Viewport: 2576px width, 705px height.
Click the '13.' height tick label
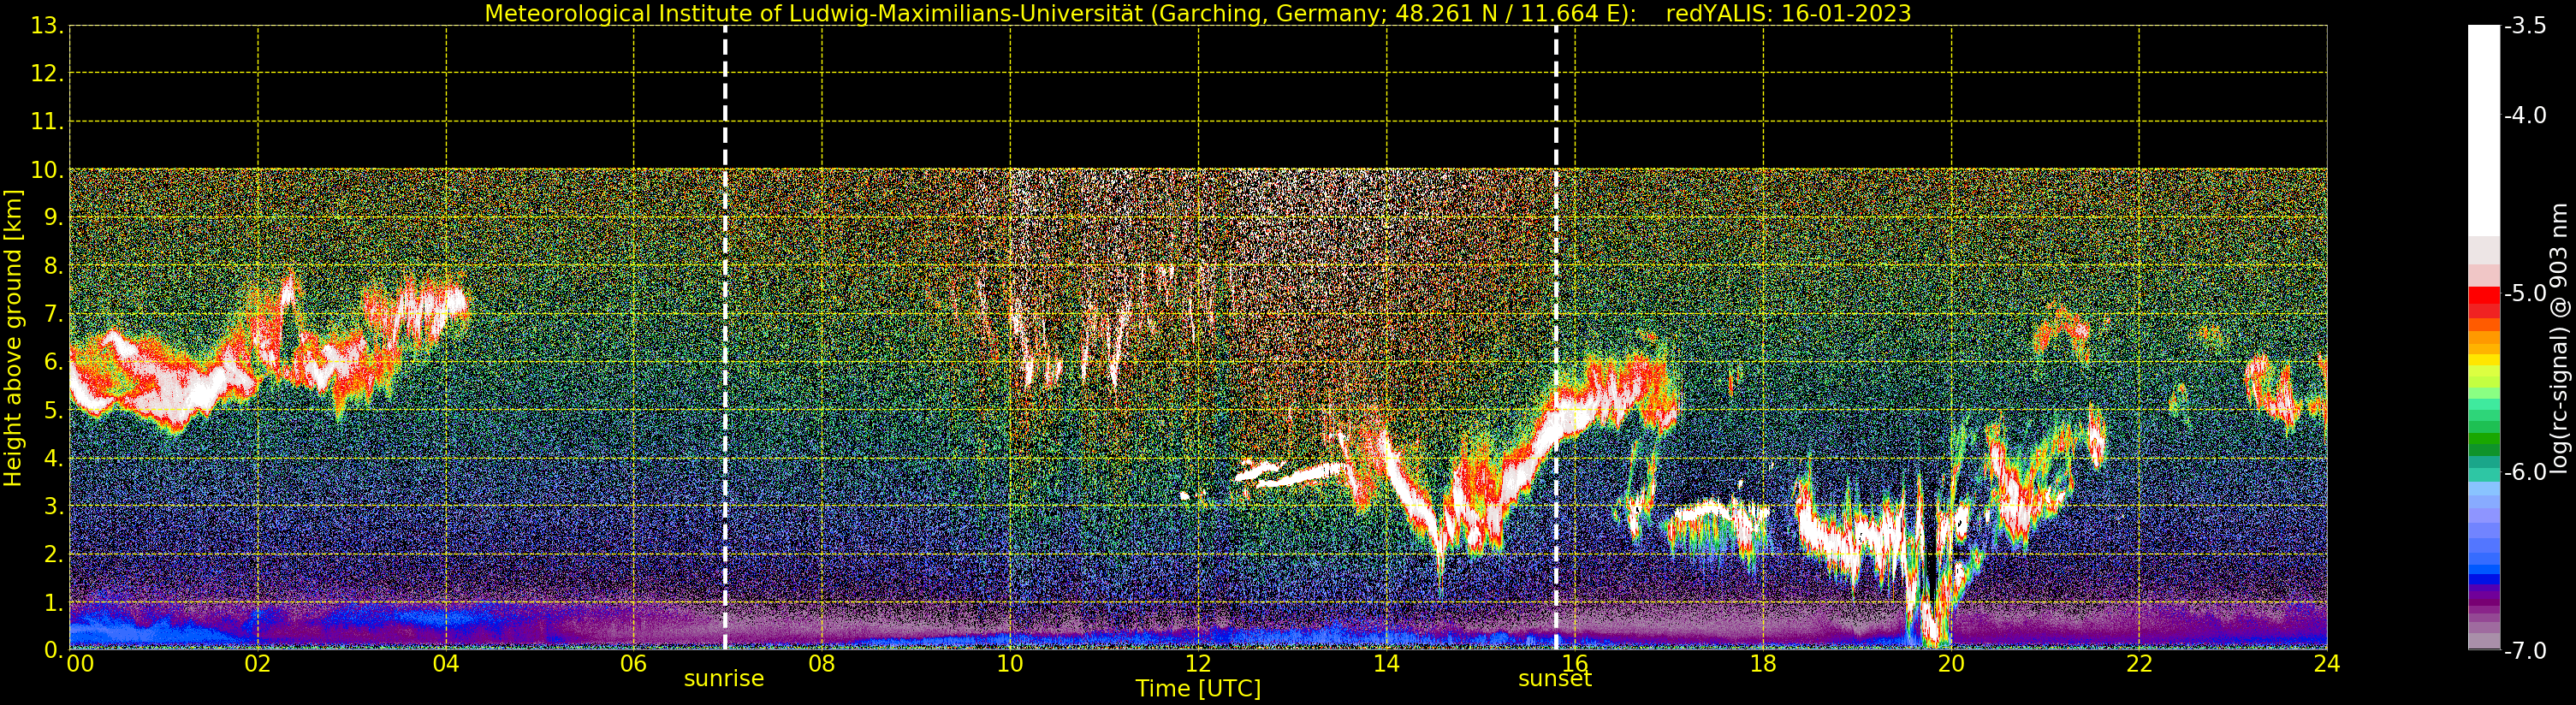[47, 26]
